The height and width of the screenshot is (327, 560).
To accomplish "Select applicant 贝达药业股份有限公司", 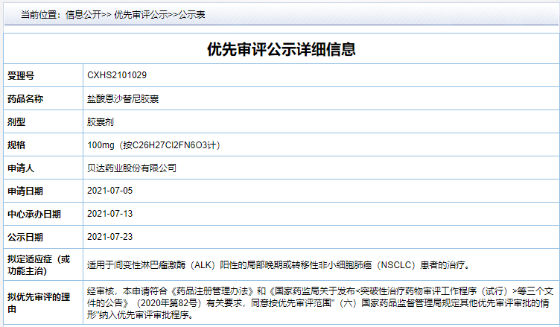I will 132,168.
